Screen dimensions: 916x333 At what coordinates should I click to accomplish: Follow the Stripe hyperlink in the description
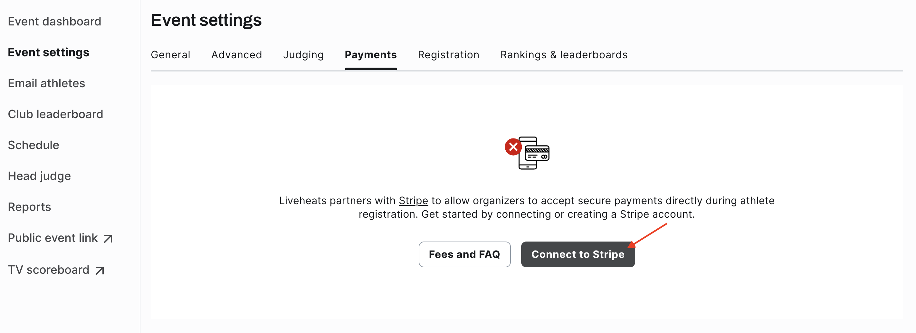coord(413,200)
